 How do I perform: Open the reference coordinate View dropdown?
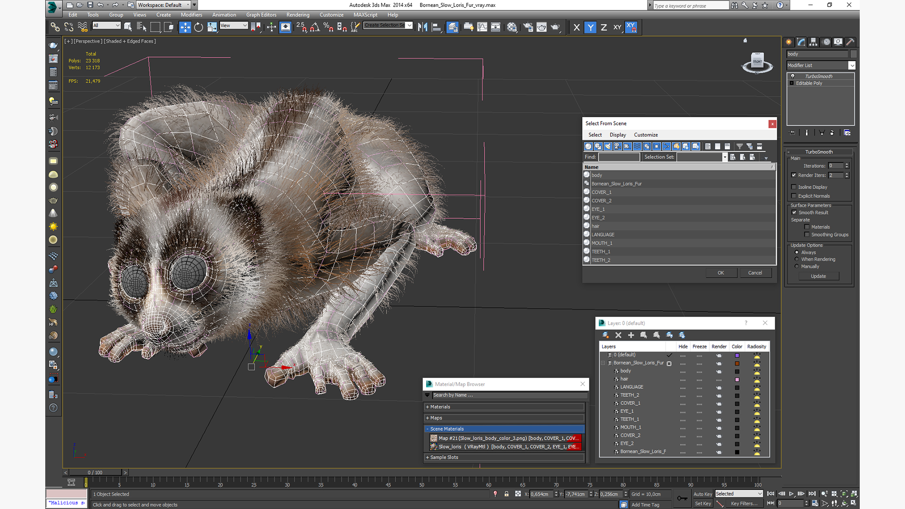point(234,25)
